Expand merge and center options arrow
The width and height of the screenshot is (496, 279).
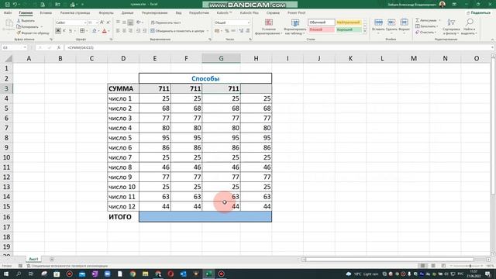pyautogui.click(x=208, y=31)
